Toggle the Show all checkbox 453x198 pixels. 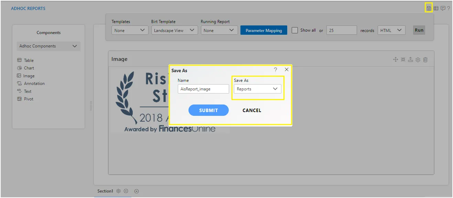(x=295, y=30)
